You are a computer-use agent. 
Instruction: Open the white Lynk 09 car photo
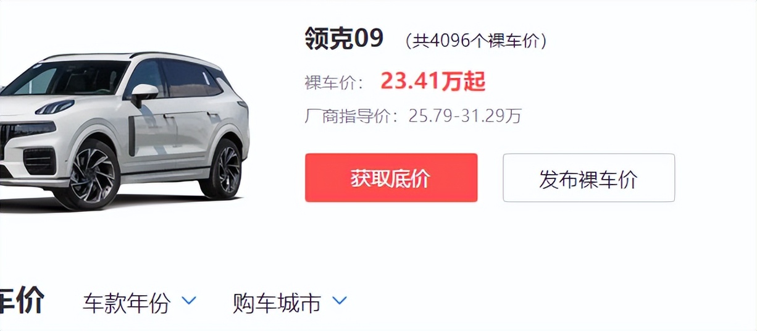(122, 131)
